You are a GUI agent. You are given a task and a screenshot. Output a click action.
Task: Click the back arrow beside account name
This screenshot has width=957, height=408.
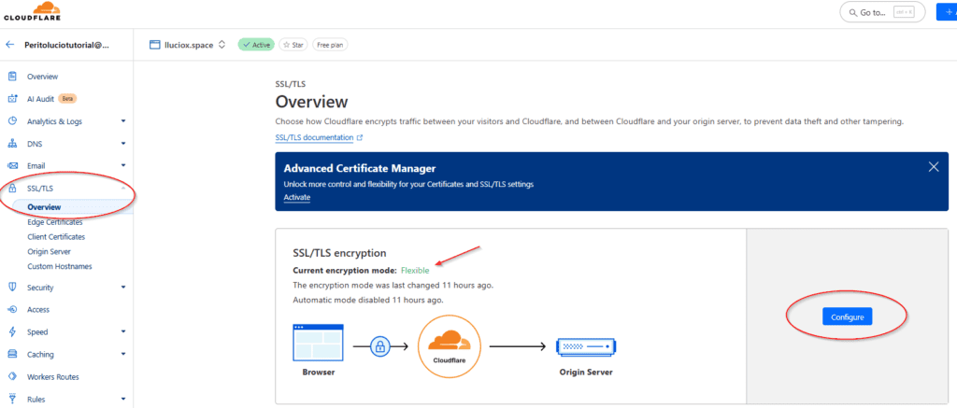click(10, 44)
